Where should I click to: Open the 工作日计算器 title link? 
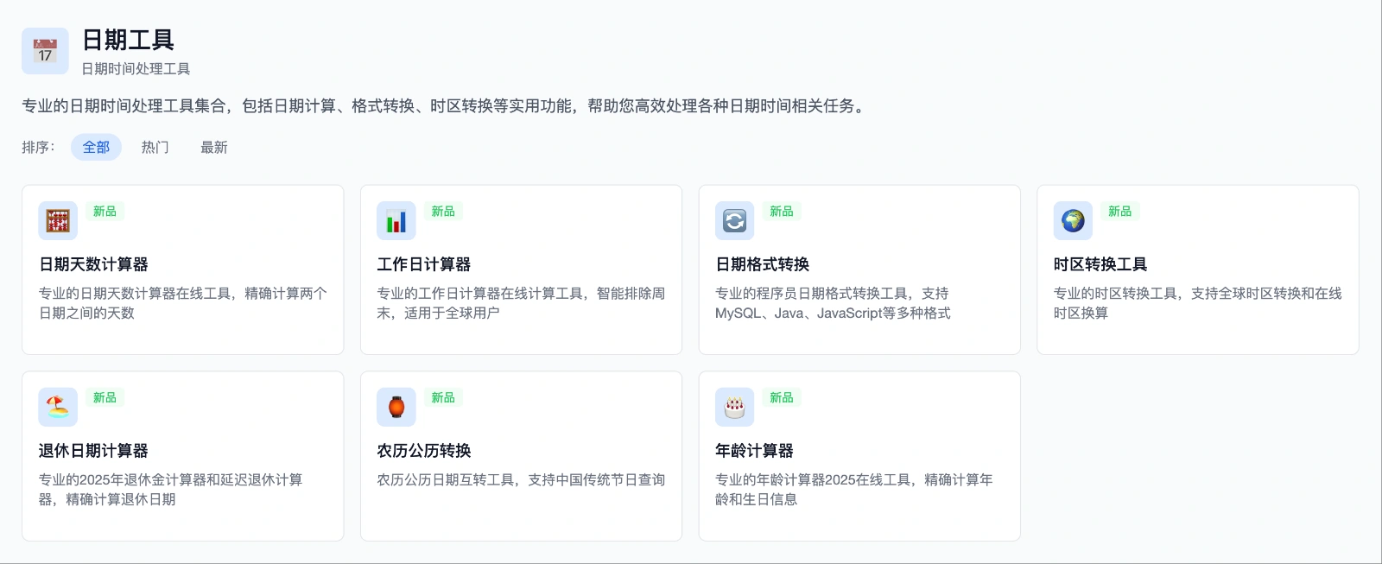(x=424, y=264)
